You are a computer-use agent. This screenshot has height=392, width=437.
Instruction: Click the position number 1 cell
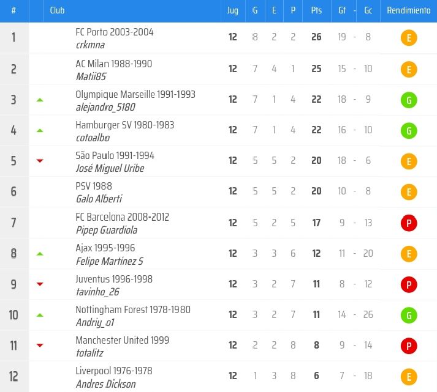point(13,38)
